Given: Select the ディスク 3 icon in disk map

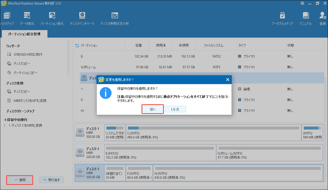Looking at the screenshot, I should 80,173.
